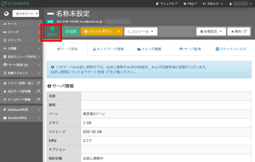
Task: Click the 解約 button
Action: tap(239, 31)
